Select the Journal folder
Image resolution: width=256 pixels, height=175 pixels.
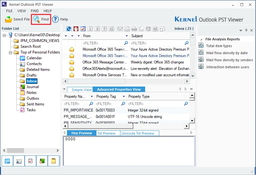coord(33,87)
